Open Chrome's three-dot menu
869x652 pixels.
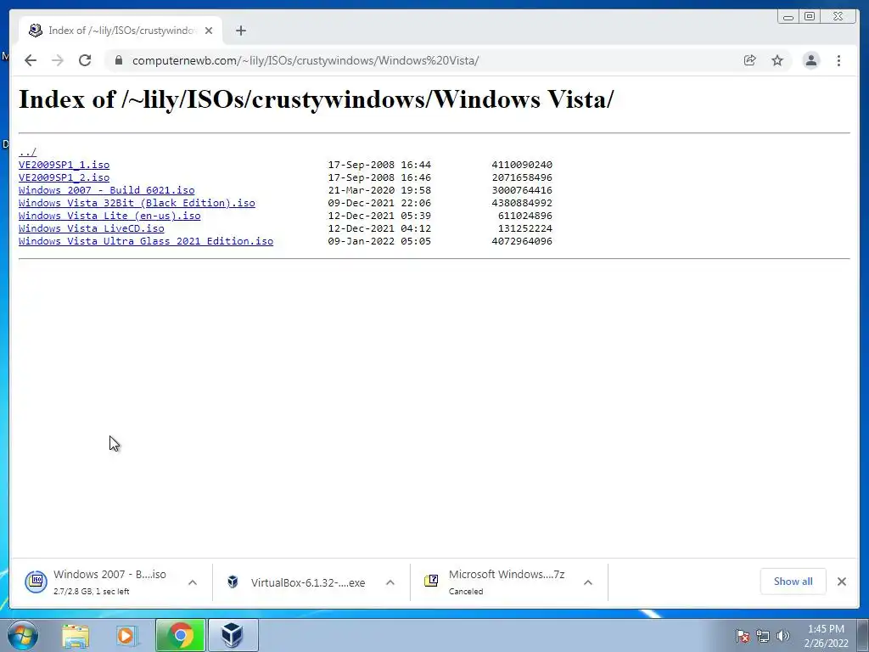838,60
